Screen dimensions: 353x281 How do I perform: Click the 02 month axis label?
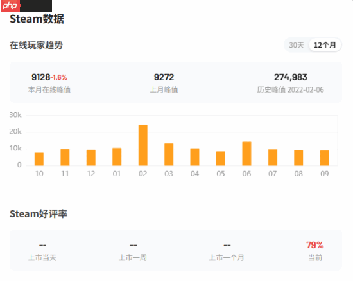click(143, 174)
